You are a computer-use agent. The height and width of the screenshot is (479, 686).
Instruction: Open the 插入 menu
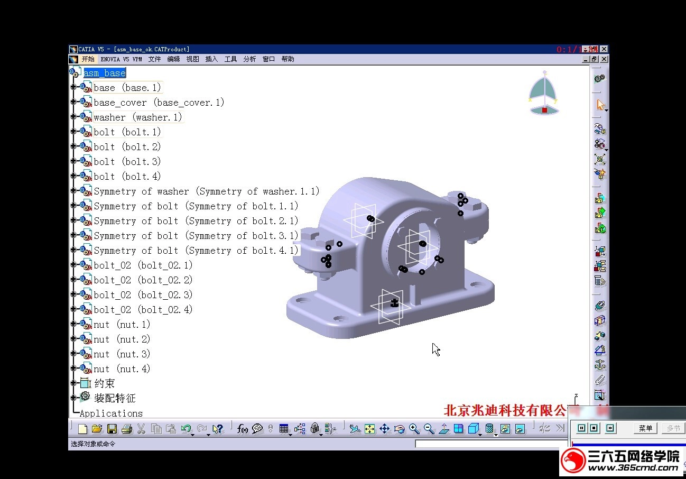[211, 59]
